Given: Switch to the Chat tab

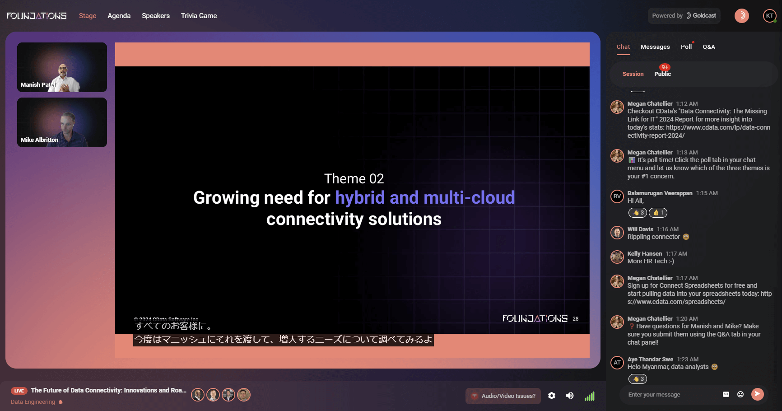Looking at the screenshot, I should pos(623,47).
